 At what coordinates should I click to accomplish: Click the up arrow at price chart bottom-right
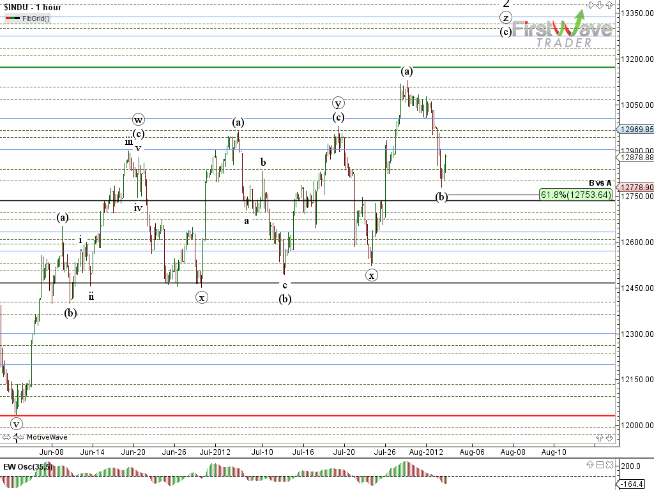[600, 437]
